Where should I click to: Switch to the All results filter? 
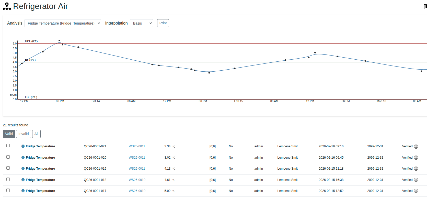[36, 134]
